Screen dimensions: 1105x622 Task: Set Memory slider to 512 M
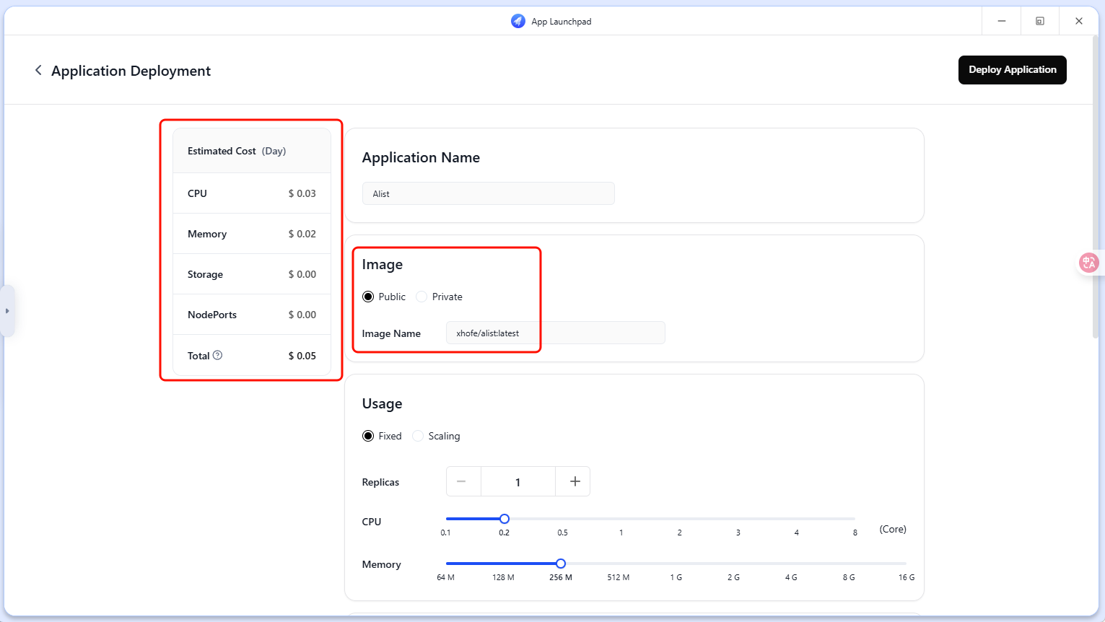[x=619, y=564]
